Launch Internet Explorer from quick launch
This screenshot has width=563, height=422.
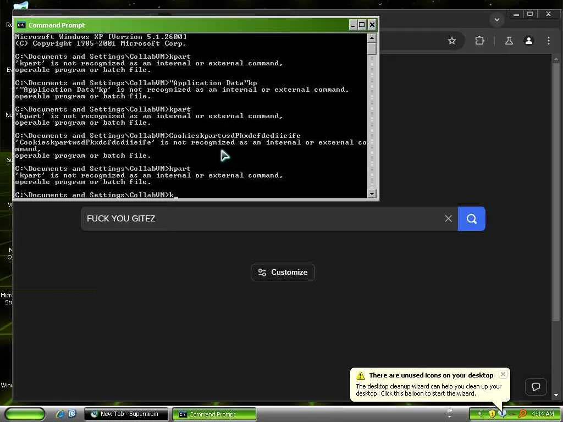tap(60, 414)
